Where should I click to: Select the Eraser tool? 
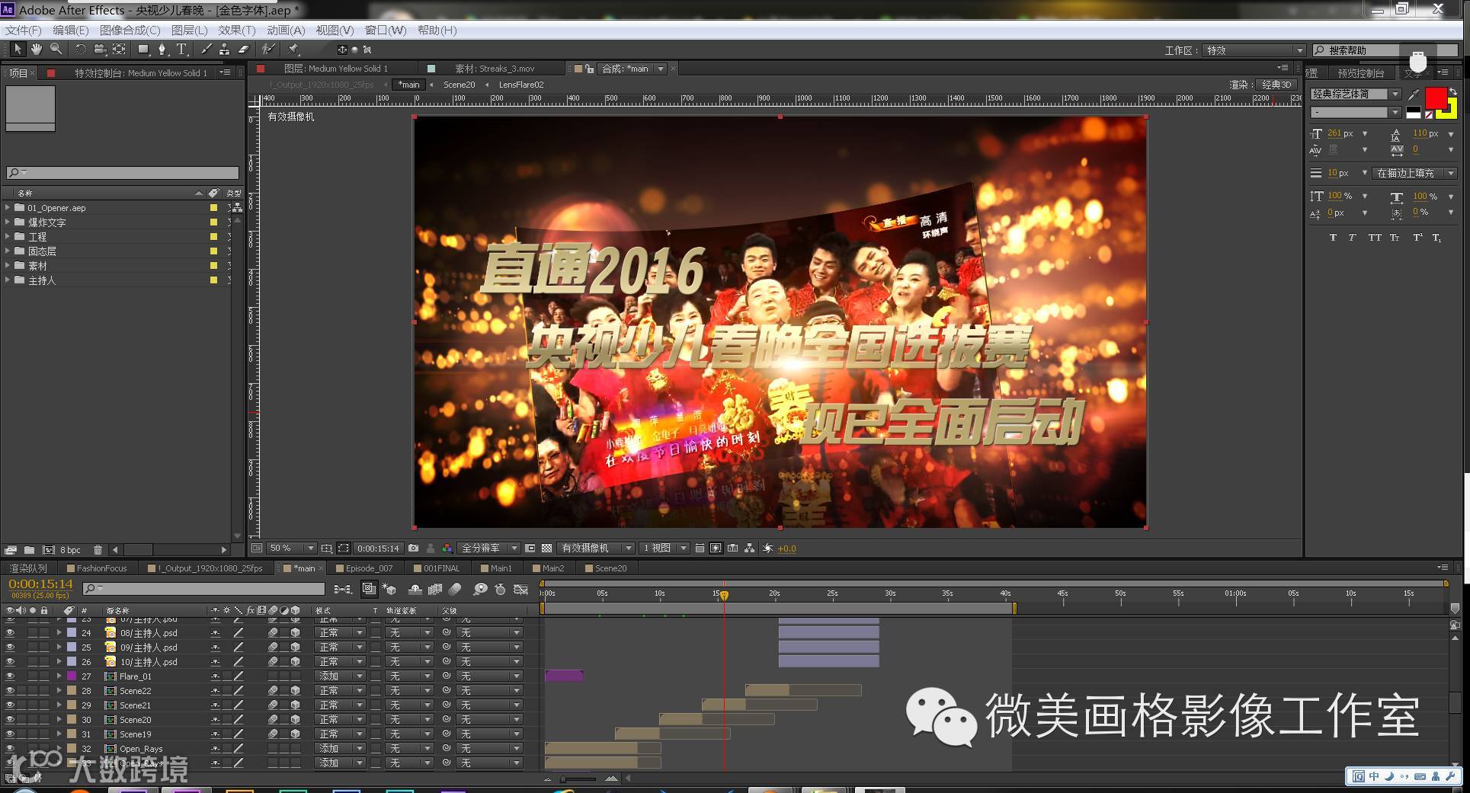tap(244, 50)
